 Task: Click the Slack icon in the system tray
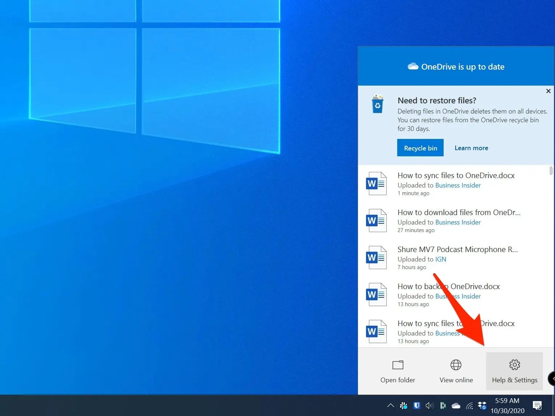coord(403,405)
